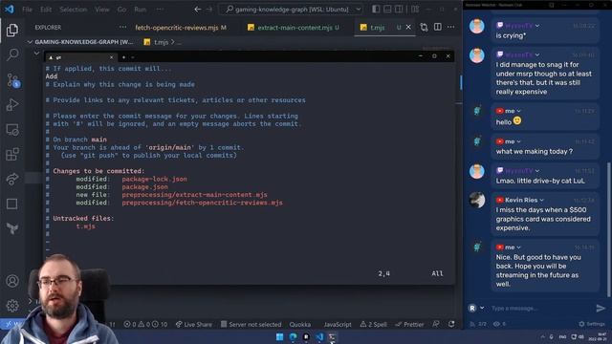Open the Go menu

[x=121, y=9]
